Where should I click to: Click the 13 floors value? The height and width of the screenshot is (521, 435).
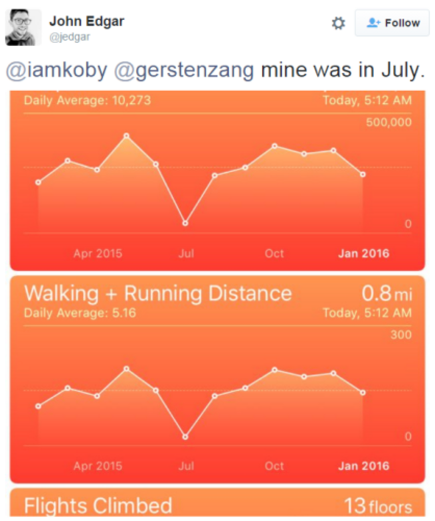tap(378, 506)
